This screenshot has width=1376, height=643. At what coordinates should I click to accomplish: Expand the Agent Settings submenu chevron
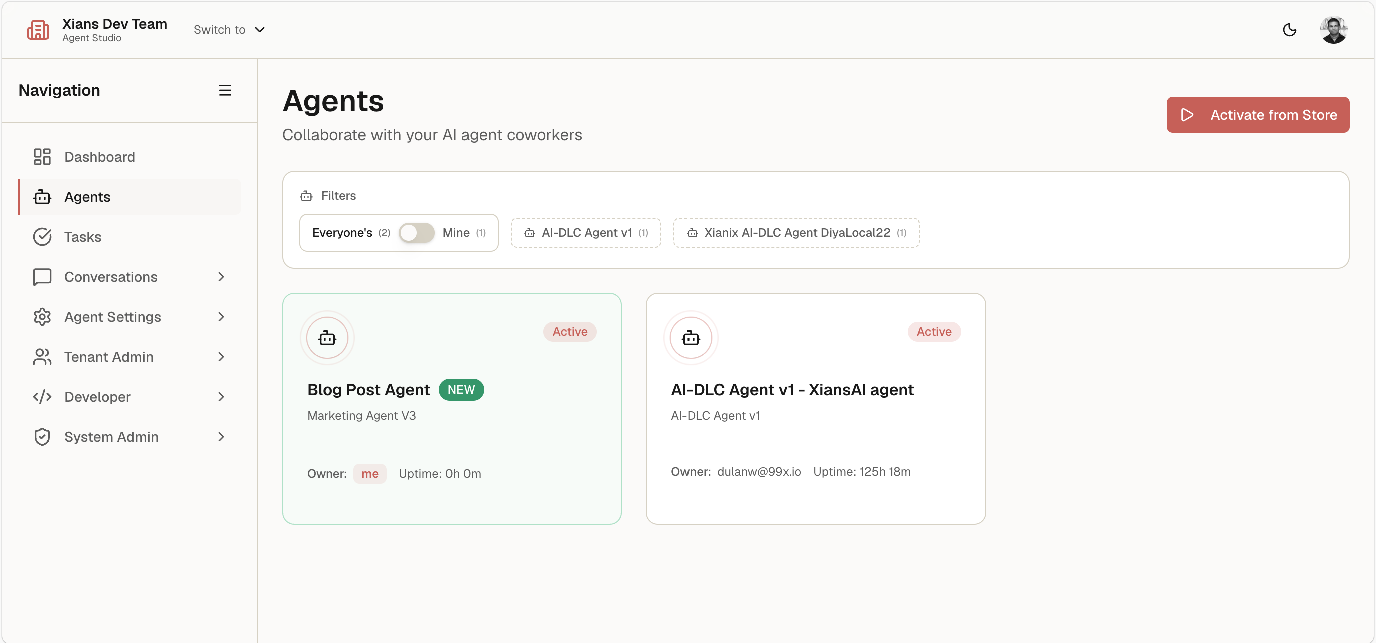[221, 317]
